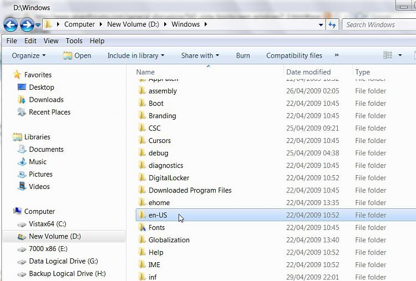Screen dimensions: 416x281
Task: Click Computer in the address breadcrumb
Action: (x=79, y=24)
